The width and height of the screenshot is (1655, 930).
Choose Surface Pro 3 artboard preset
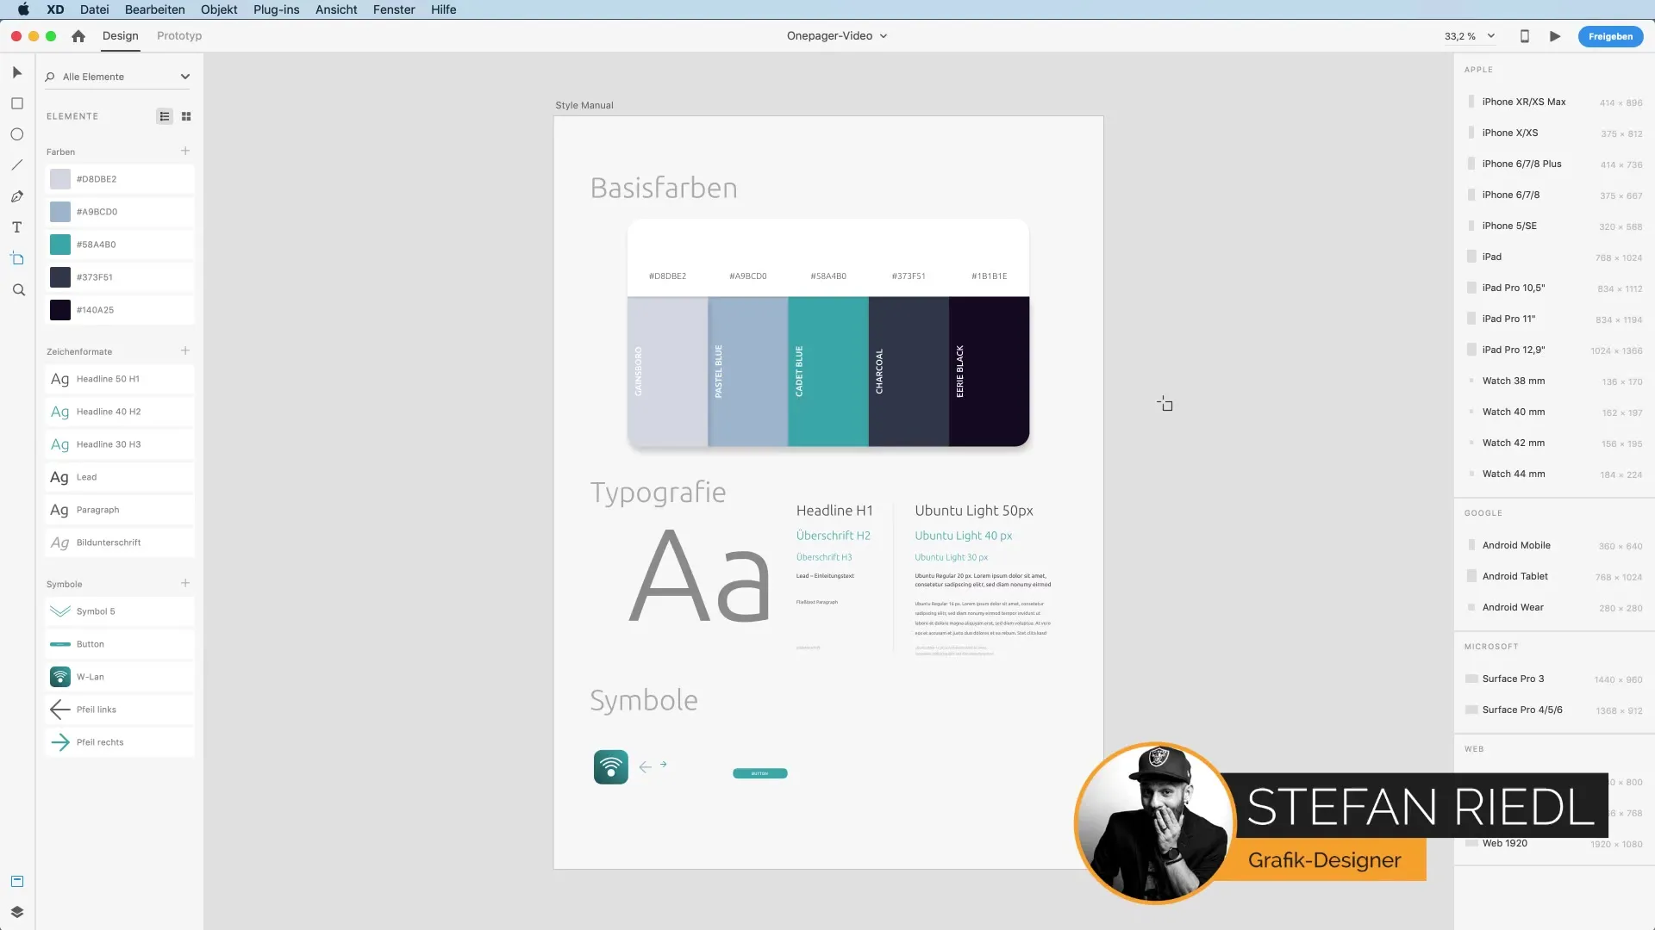[1554, 679]
